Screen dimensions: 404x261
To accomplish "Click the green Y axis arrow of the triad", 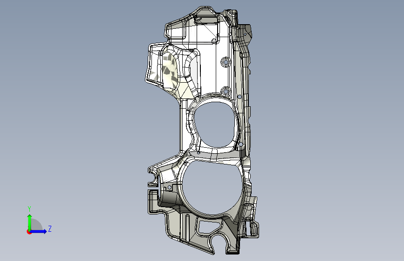I will click(x=30, y=222).
